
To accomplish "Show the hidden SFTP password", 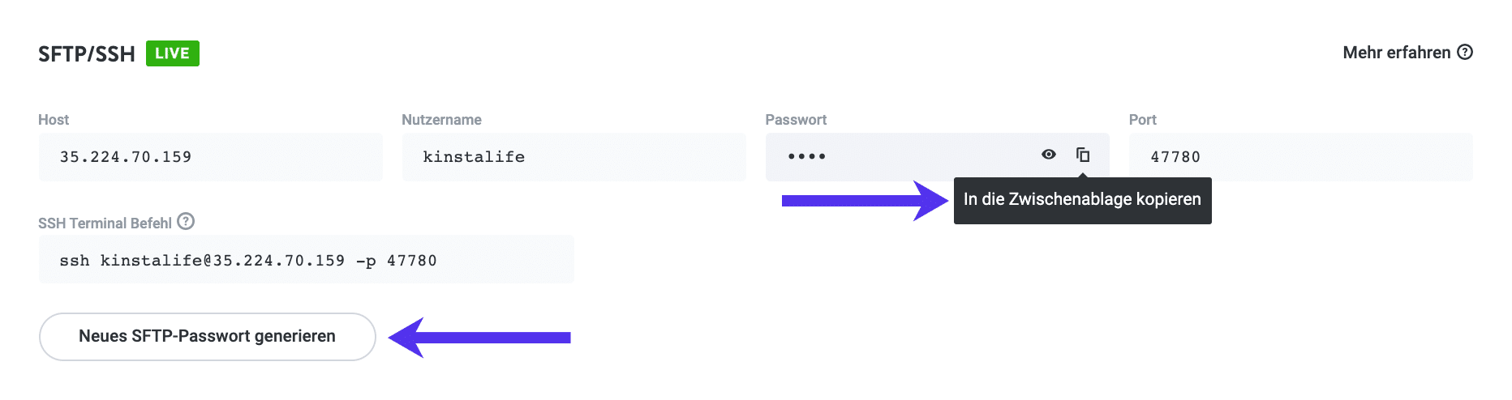I will pyautogui.click(x=1049, y=155).
